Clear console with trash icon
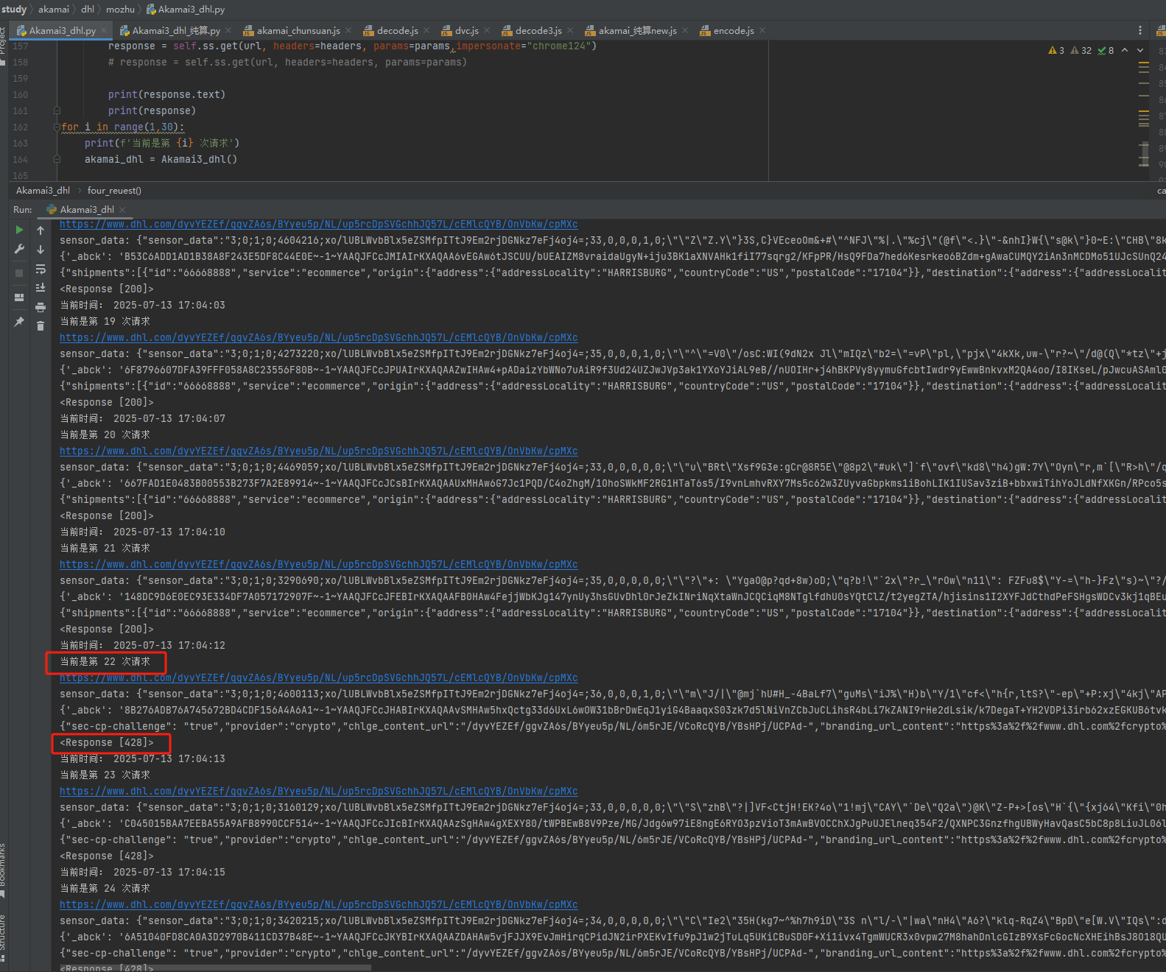 [x=41, y=326]
